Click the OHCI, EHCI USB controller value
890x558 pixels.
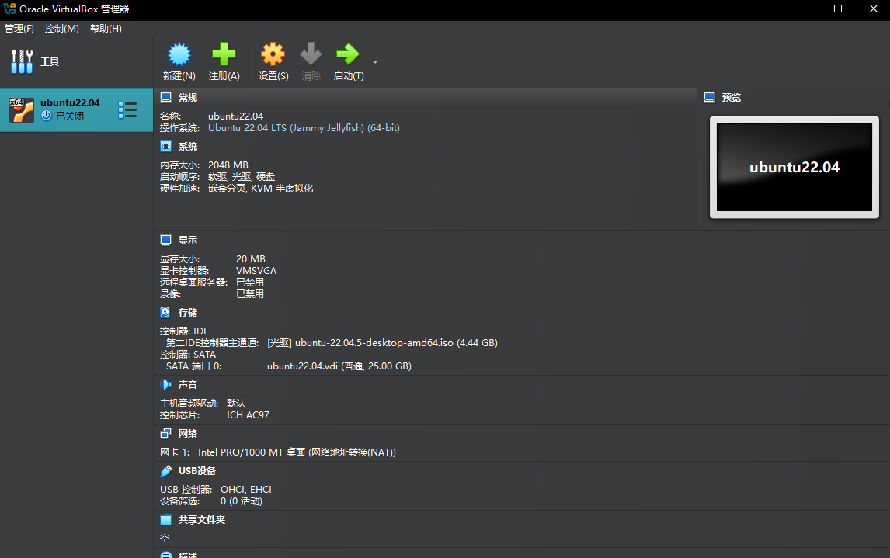click(x=245, y=490)
